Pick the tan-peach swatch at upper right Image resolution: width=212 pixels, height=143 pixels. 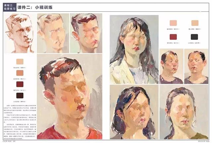point(195,23)
